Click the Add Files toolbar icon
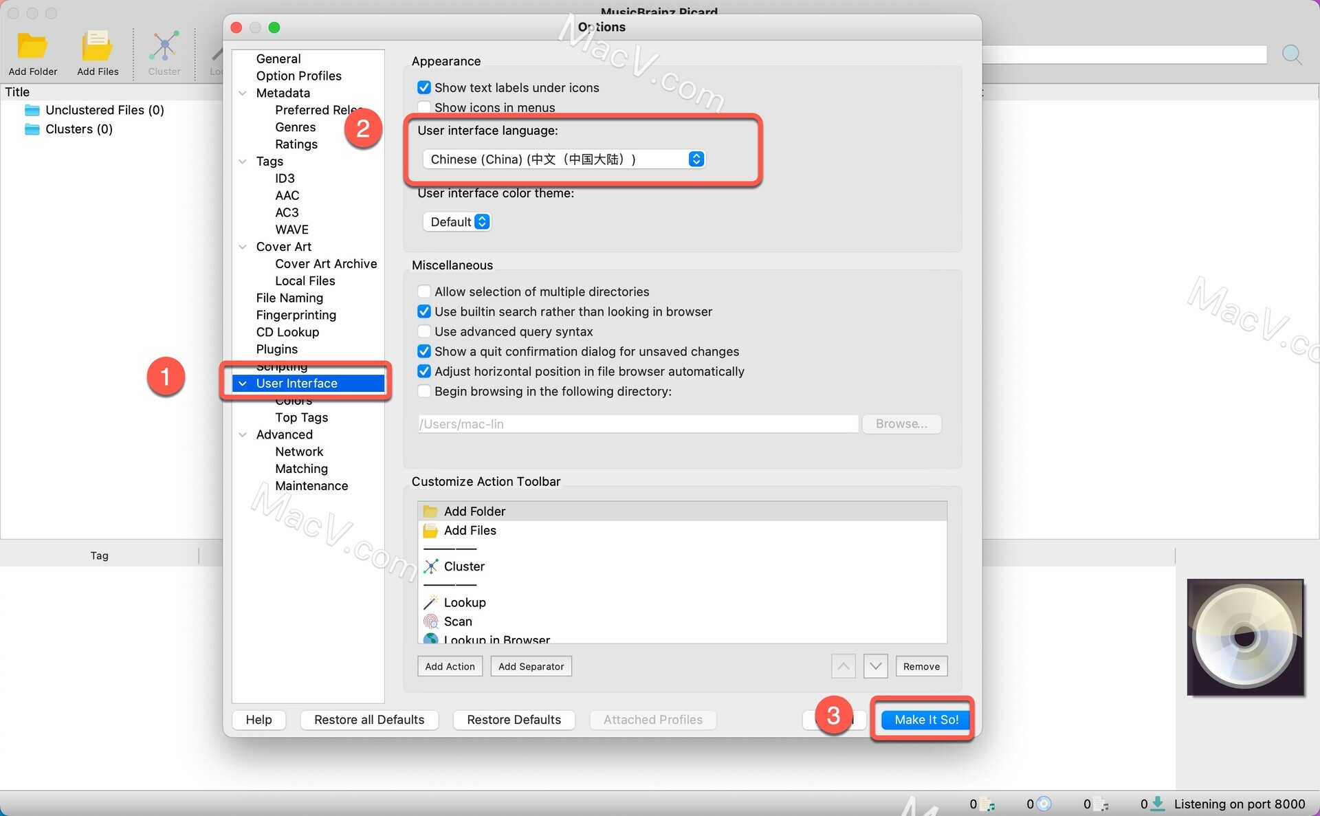The image size is (1320, 816). pyautogui.click(x=97, y=47)
